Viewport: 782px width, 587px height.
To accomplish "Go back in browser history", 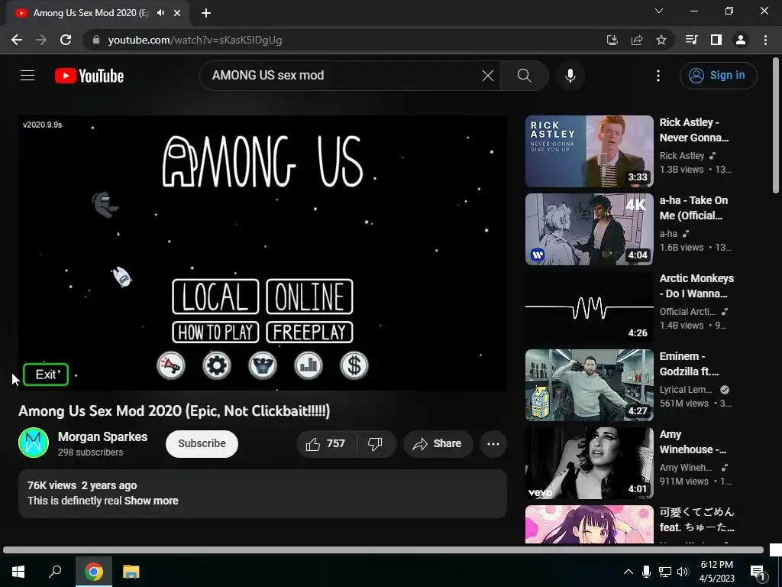I will point(17,40).
